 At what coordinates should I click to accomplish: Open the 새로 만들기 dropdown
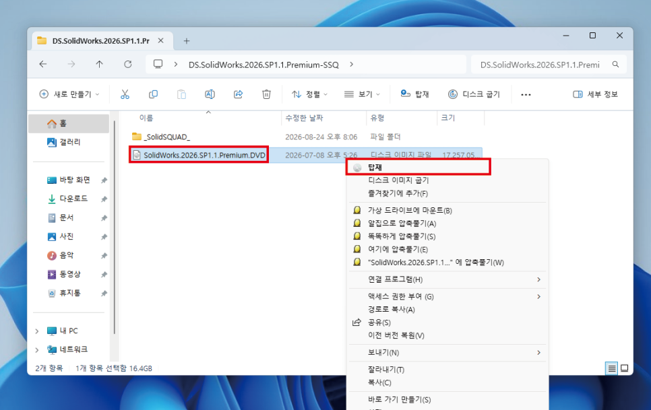click(69, 94)
